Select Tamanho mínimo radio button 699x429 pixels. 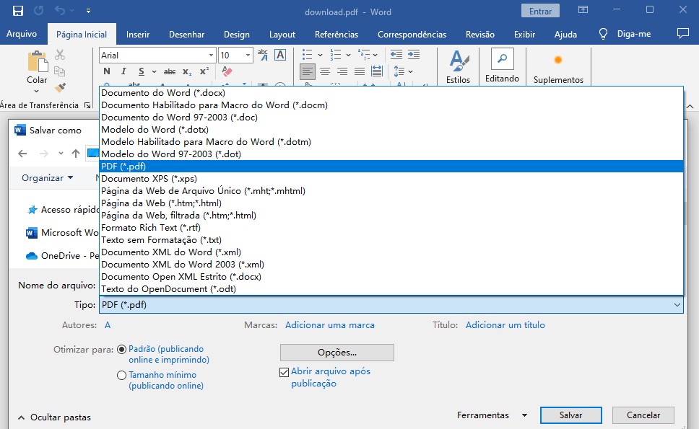[121, 375]
